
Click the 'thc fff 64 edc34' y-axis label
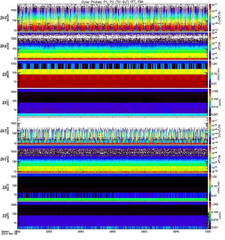(4, 131)
